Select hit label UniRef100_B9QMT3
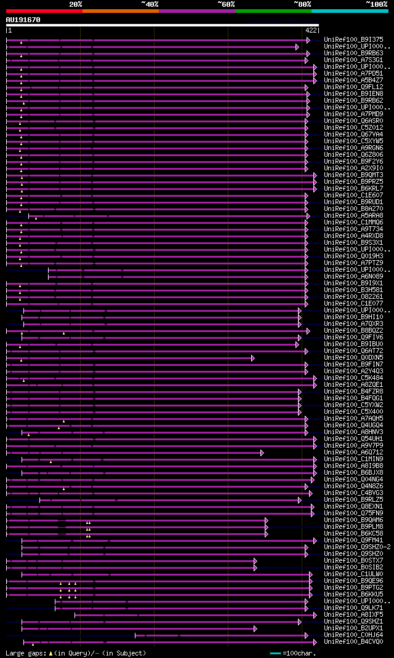Screen dimensions: 394x658 point(353,175)
